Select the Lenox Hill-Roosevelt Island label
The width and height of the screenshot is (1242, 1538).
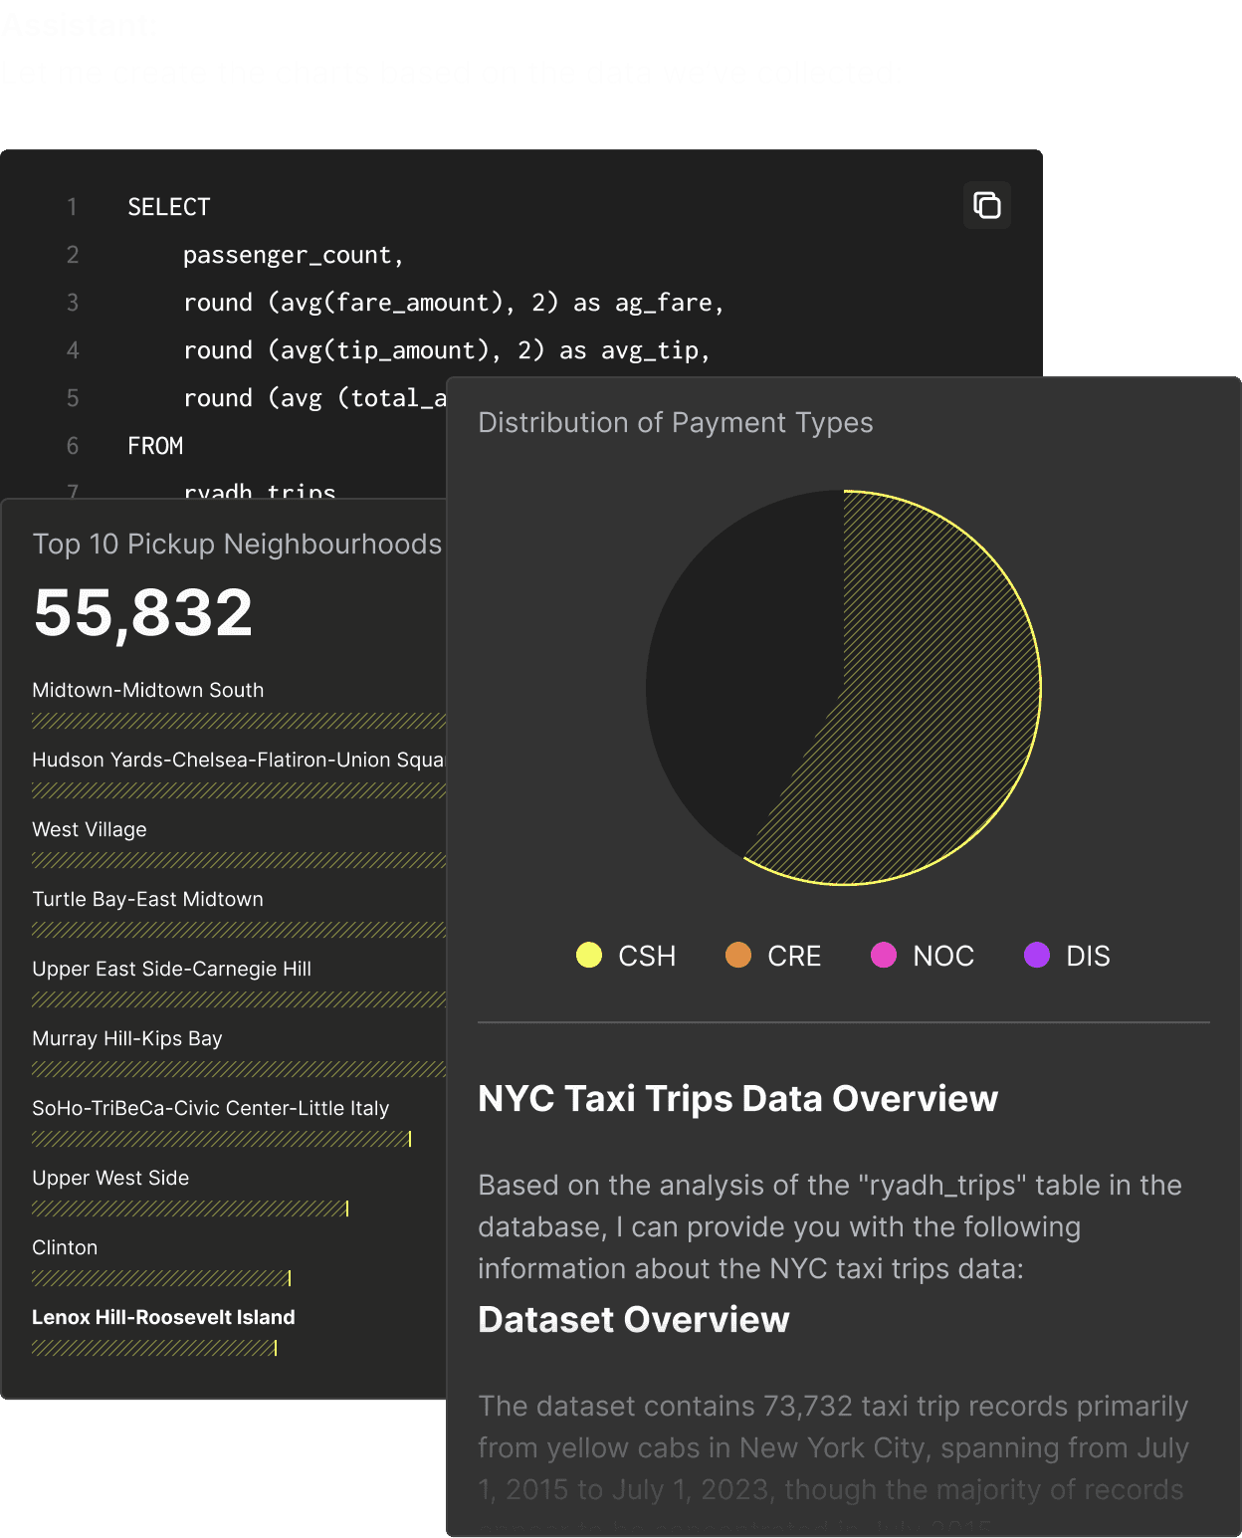[x=163, y=1317]
